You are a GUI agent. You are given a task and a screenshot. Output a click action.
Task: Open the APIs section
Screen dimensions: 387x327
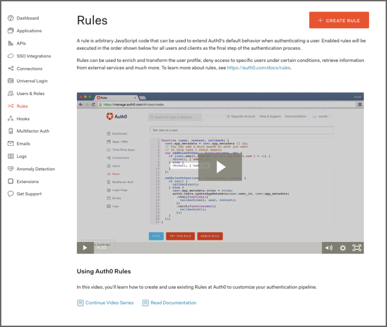pos(21,43)
